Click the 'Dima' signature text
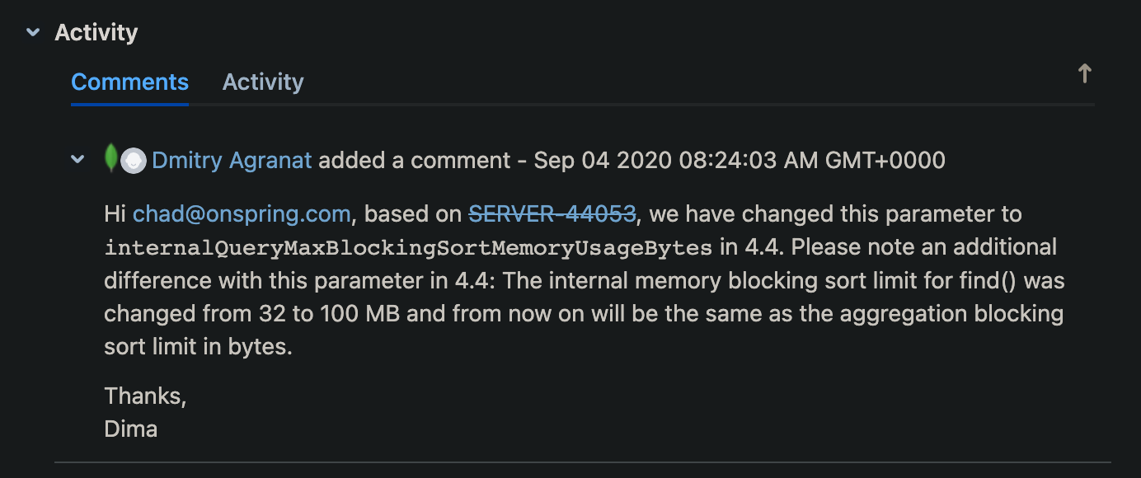 coord(130,429)
